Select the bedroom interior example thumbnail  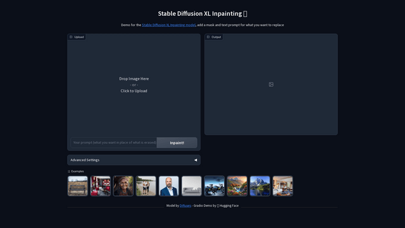(283, 186)
